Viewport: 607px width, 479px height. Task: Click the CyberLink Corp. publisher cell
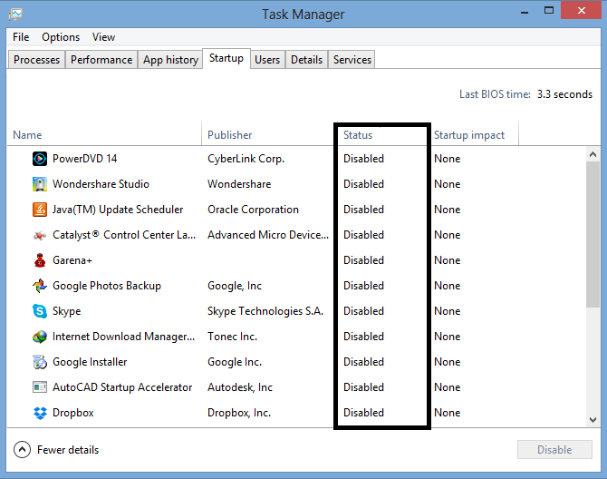click(x=246, y=159)
